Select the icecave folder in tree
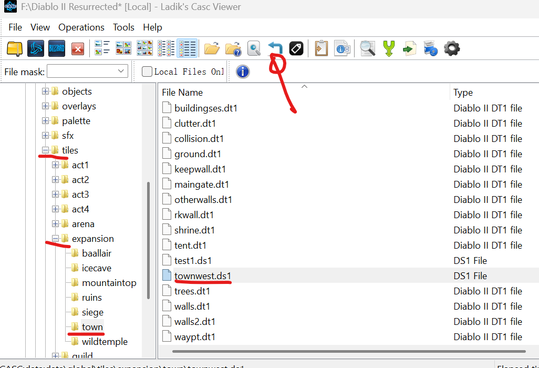This screenshot has height=368, width=539. 97,268
